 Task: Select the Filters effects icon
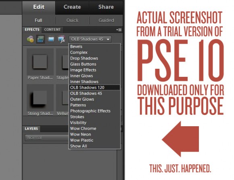[x=30, y=39]
